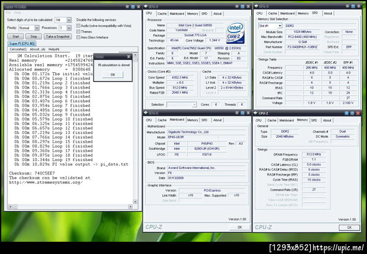
Task: Maximize the Super PI window
Action: coord(133,7)
